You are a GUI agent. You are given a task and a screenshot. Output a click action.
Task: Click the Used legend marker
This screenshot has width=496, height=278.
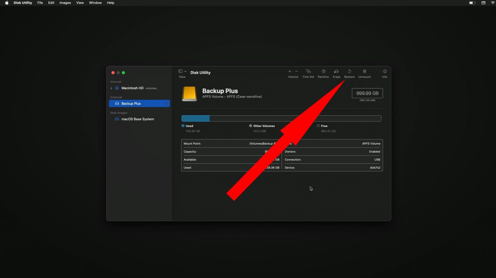183,126
